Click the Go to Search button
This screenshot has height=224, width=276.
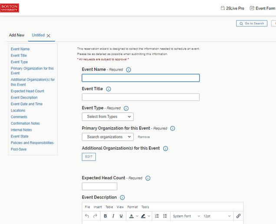point(252,23)
